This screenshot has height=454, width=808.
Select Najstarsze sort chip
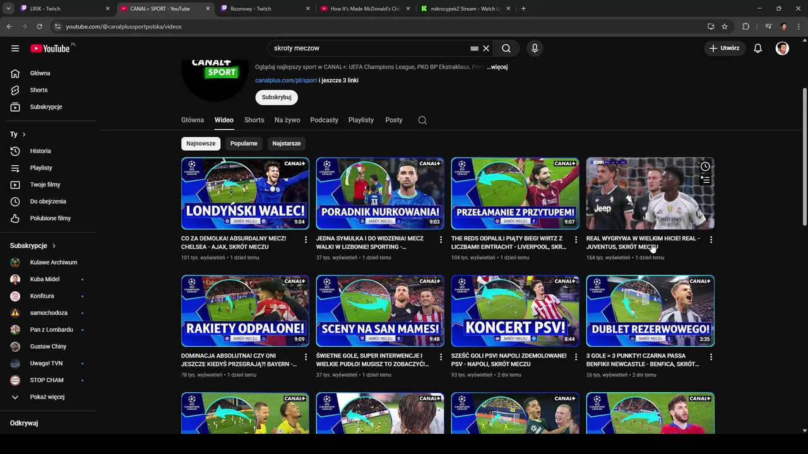pos(287,144)
